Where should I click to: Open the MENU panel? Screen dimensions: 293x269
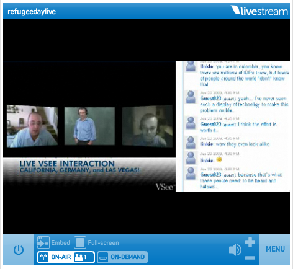[x=275, y=249]
